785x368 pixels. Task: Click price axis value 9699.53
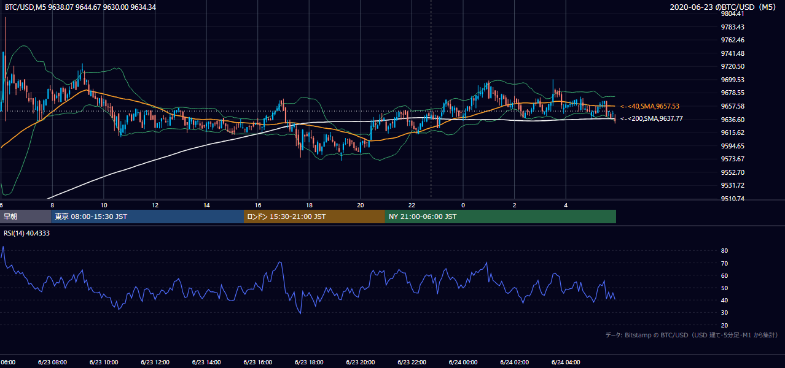(733, 80)
